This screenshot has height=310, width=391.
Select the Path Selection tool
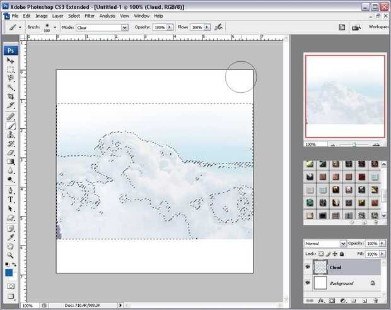[x=10, y=208]
